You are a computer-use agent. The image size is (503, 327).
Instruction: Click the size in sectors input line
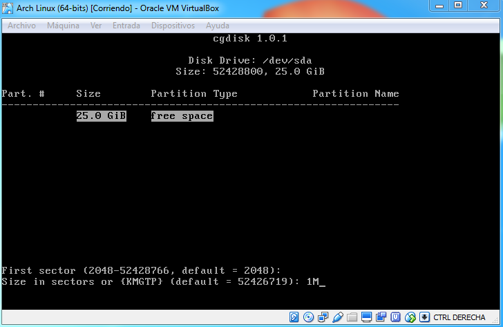coord(163,281)
